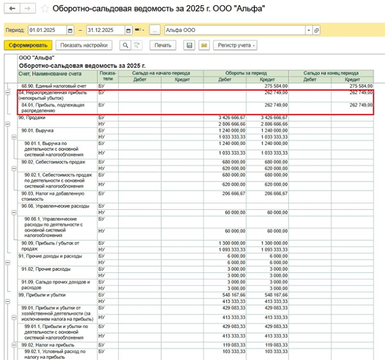
Task: Select the 90, Продажи account cell
Action: coord(57,121)
